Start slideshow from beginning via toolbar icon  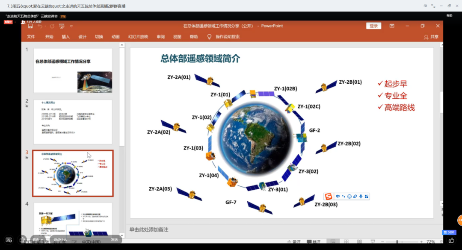pos(62,26)
